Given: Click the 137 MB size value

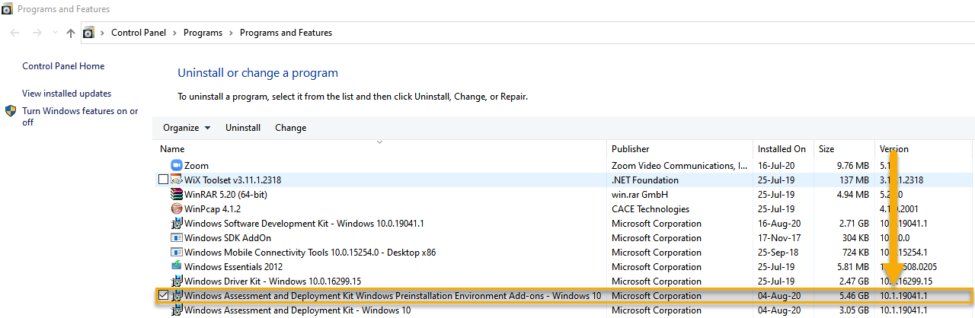Looking at the screenshot, I should 855,180.
